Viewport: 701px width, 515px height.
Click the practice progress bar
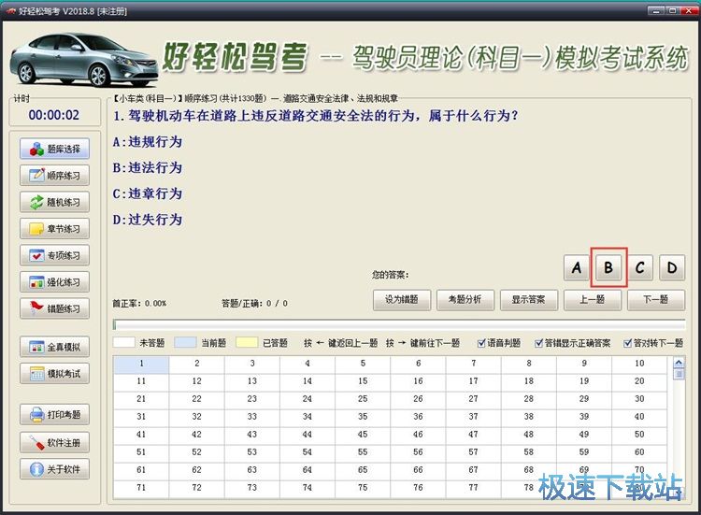coord(398,325)
